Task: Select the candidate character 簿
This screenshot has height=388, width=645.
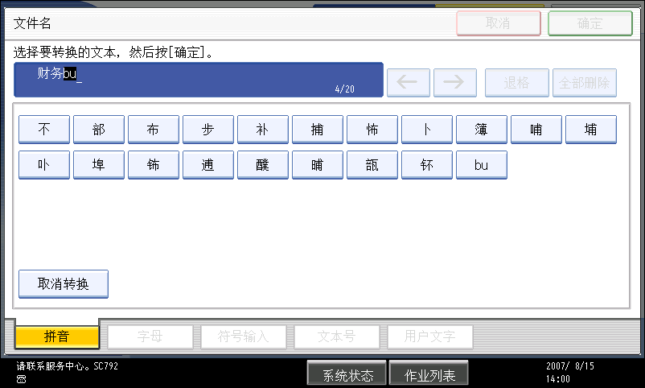Action: click(482, 130)
